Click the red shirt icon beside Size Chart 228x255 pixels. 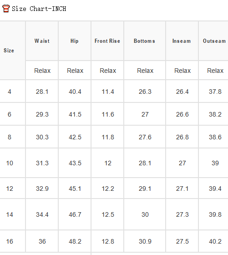pos(6,8)
